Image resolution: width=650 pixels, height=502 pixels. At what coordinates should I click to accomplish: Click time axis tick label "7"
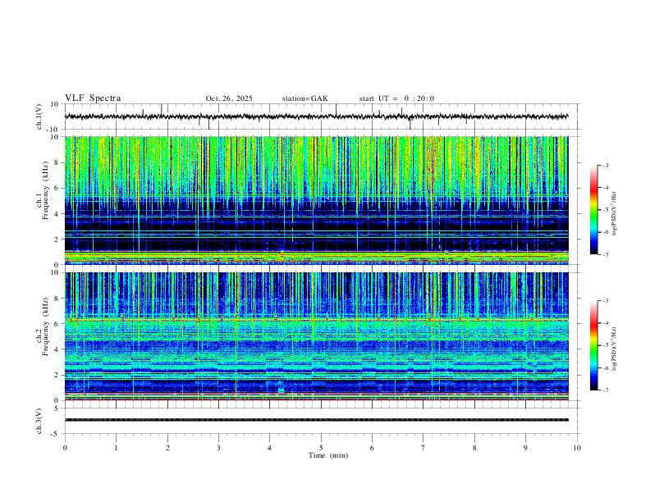point(423,448)
